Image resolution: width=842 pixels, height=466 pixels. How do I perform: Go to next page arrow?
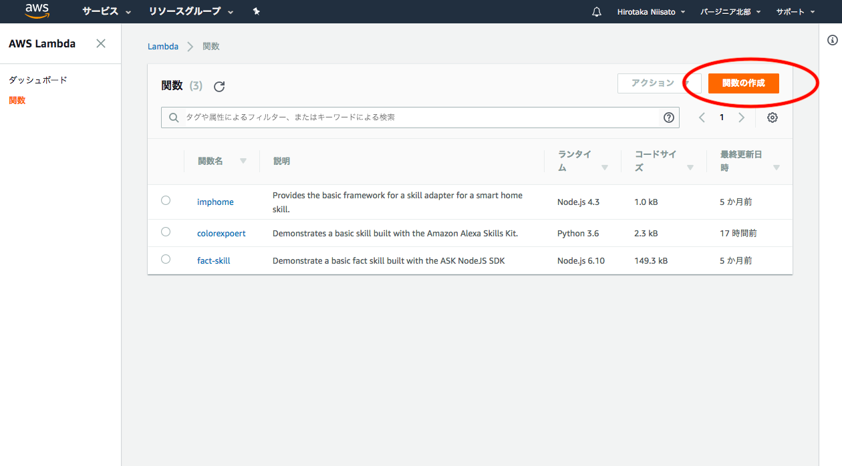[x=741, y=118]
